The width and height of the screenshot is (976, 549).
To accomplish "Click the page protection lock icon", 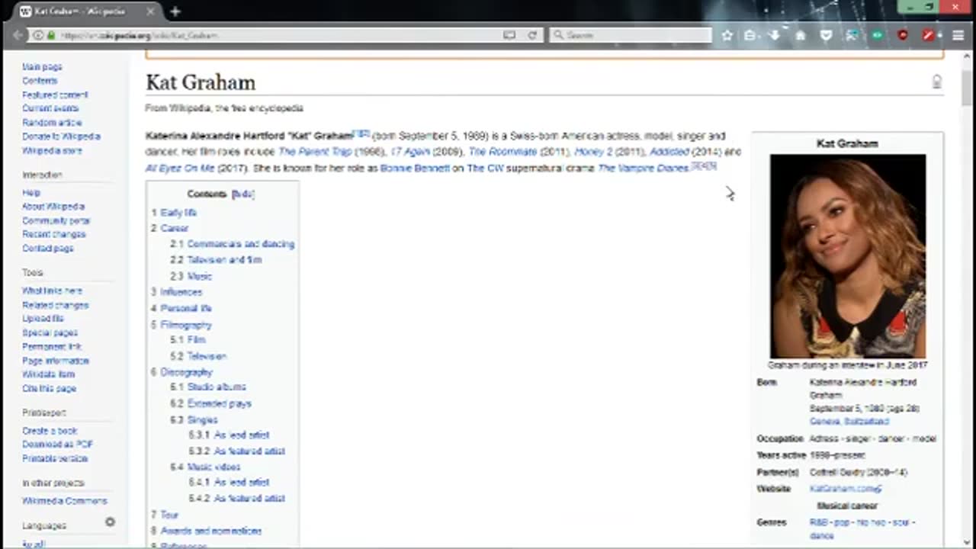I will (x=937, y=82).
